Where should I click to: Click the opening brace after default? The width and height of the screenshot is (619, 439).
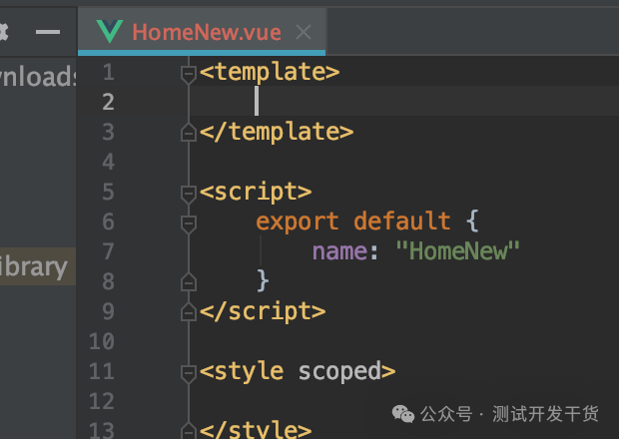coord(472,220)
